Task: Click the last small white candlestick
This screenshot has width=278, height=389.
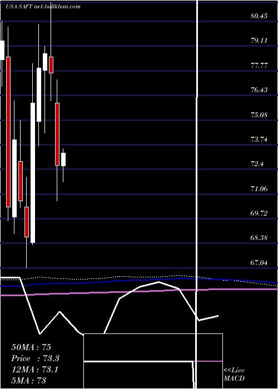Action: pos(63,159)
